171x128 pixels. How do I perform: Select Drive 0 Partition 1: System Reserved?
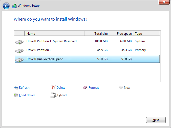51,41
